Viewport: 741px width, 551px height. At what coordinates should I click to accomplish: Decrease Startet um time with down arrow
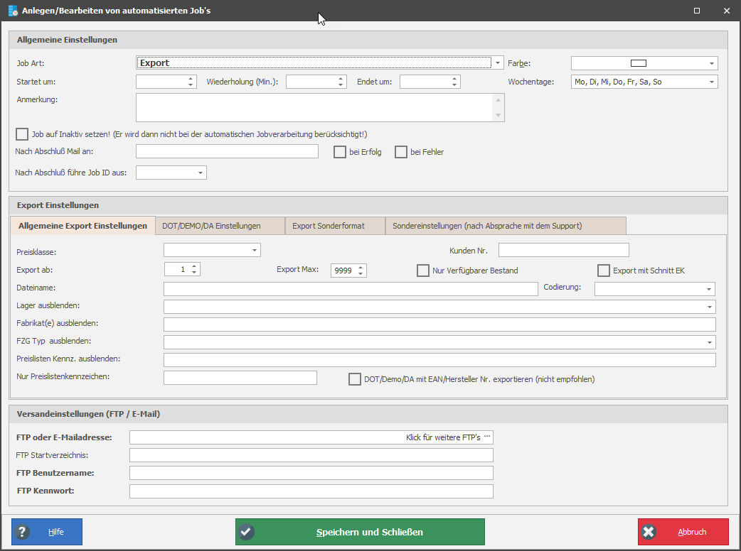point(191,85)
